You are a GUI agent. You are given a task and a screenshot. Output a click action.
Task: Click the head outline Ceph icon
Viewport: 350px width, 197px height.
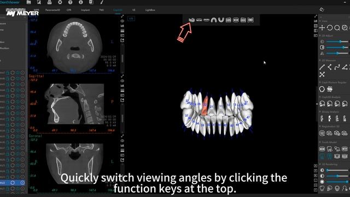[322, 89]
